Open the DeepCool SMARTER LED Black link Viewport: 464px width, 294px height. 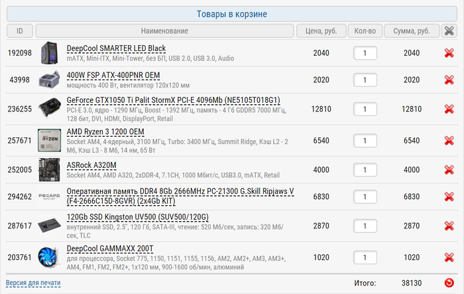click(x=116, y=48)
